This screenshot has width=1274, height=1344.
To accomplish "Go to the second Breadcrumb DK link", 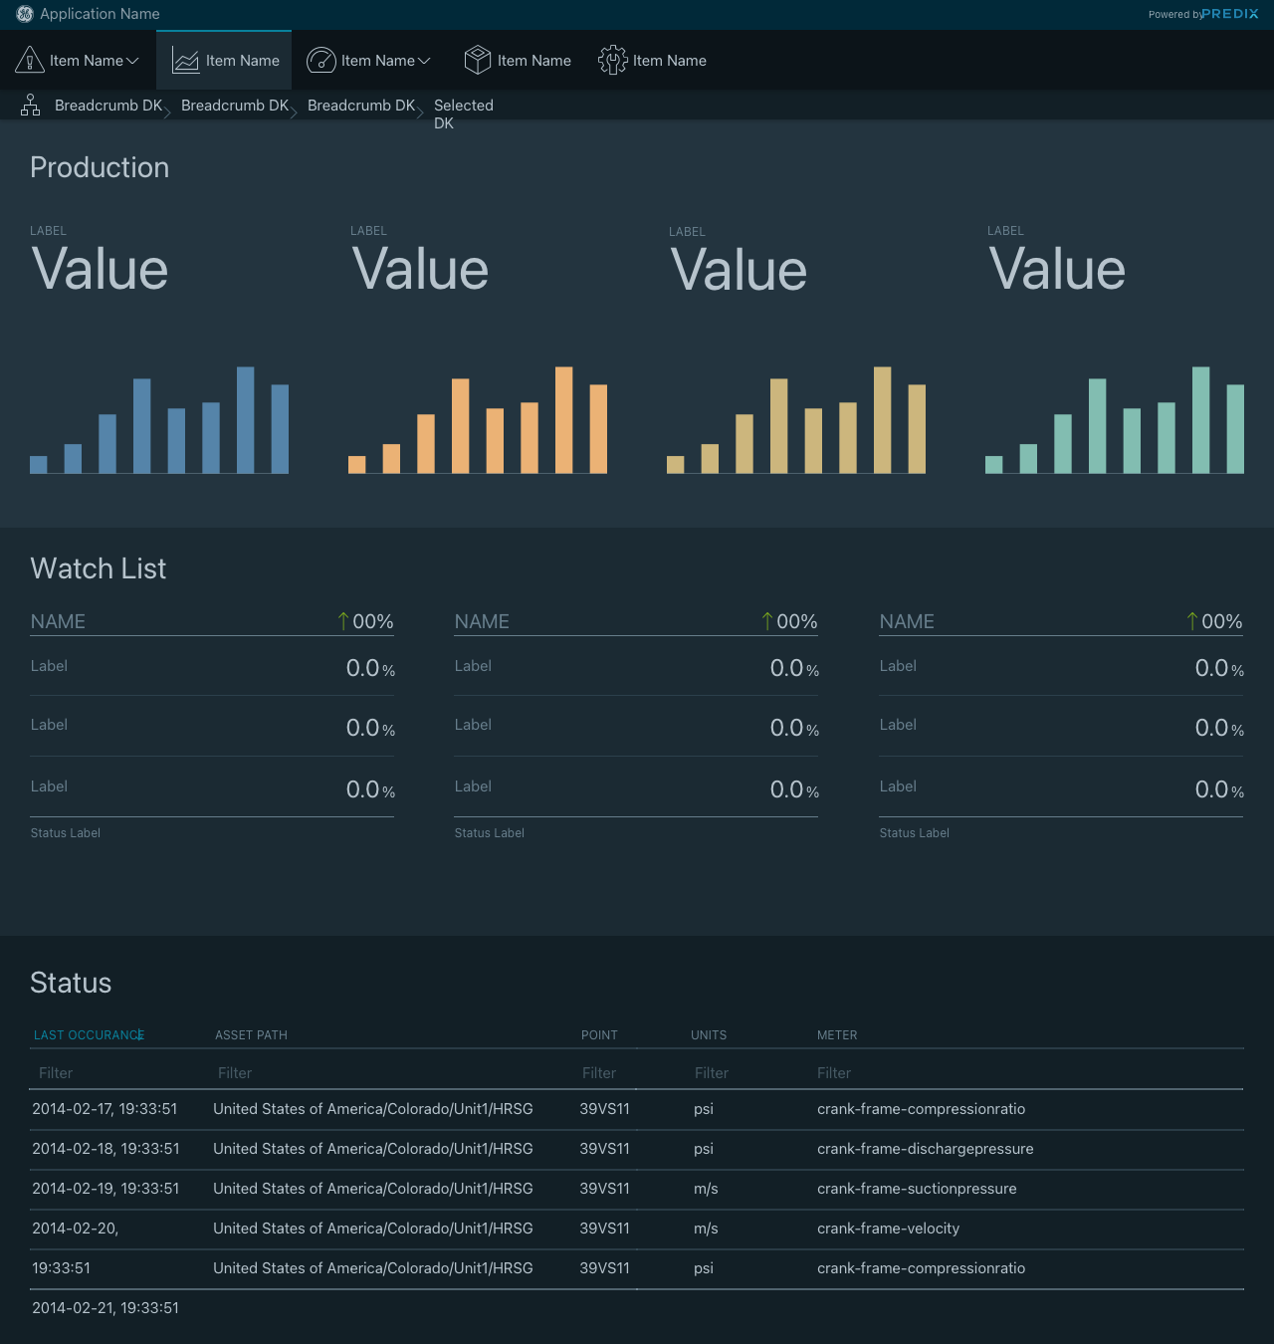I will point(234,106).
